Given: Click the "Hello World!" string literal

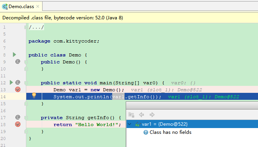Looking at the screenshot, I should point(97,125).
